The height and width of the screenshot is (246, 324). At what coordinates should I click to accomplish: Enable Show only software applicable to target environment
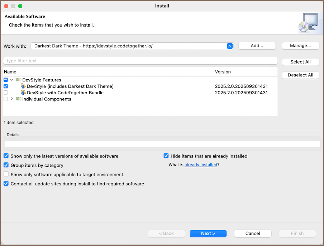pos(6,175)
